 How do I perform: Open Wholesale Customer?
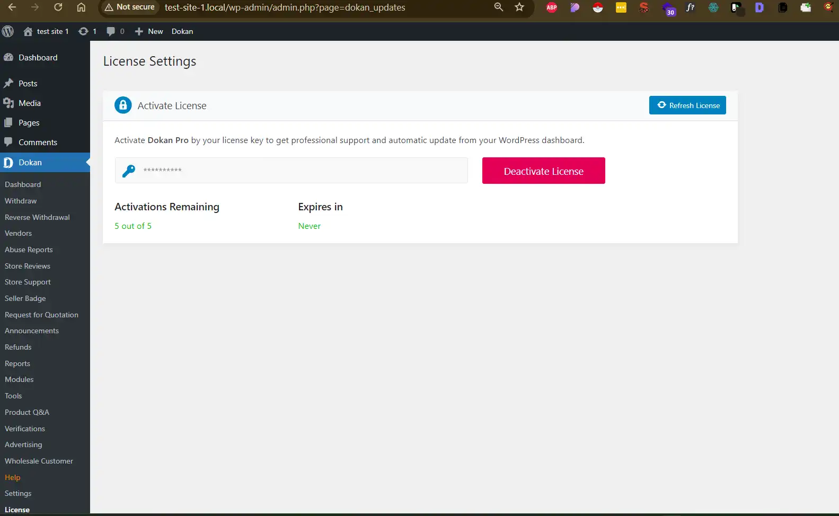click(39, 461)
